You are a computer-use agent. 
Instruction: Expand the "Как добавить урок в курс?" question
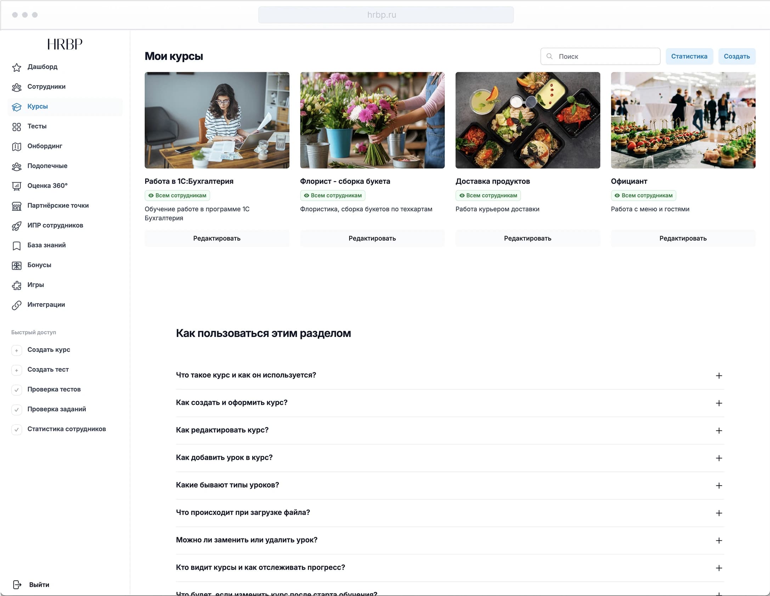pos(719,458)
